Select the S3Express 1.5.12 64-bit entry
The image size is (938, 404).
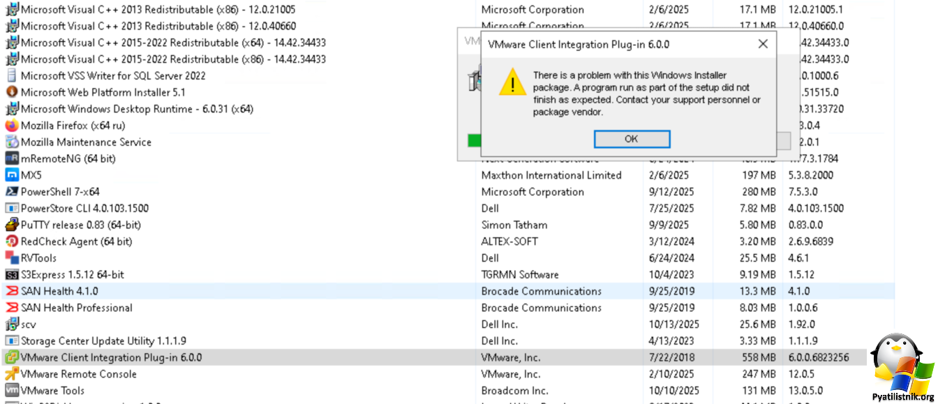pyautogui.click(x=73, y=275)
